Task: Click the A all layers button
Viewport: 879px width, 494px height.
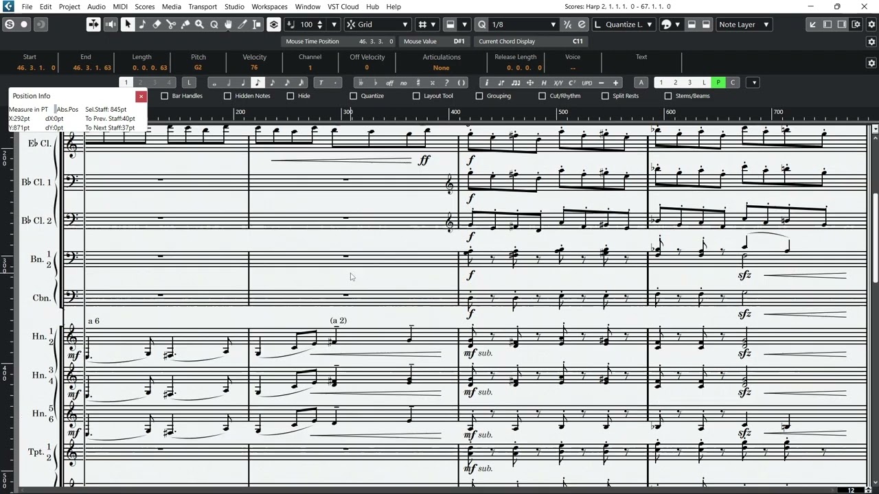Action: pos(641,82)
